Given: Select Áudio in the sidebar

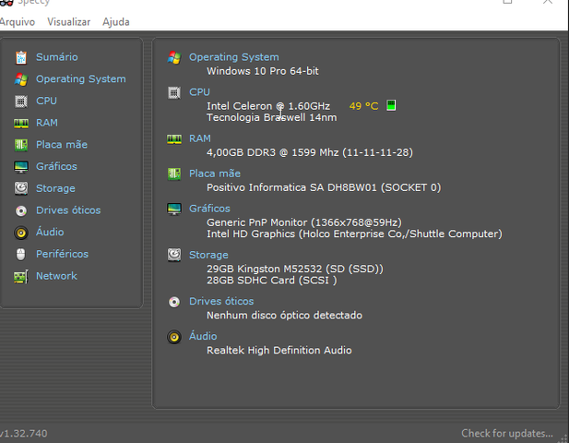Looking at the screenshot, I should pos(50,232).
